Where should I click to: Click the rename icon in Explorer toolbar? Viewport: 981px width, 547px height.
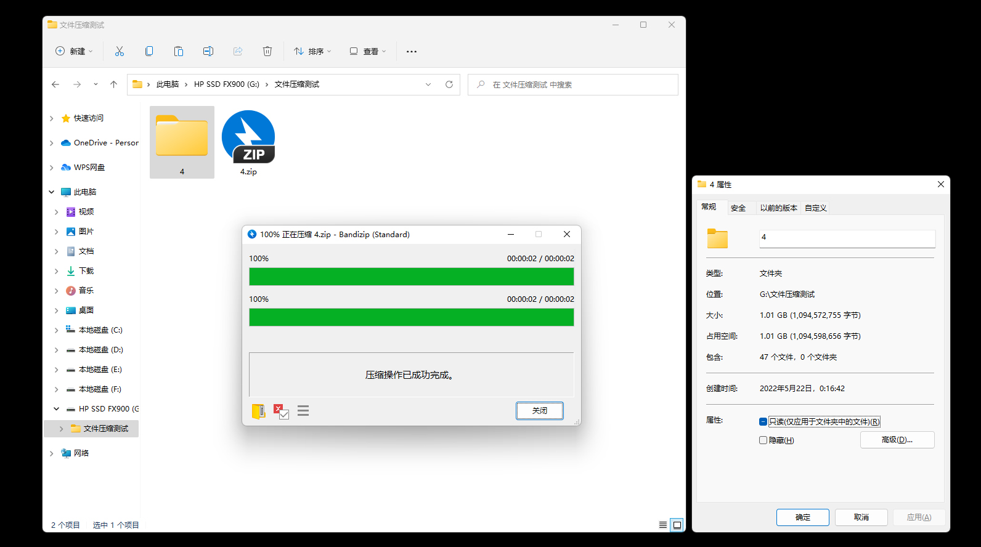tap(208, 51)
